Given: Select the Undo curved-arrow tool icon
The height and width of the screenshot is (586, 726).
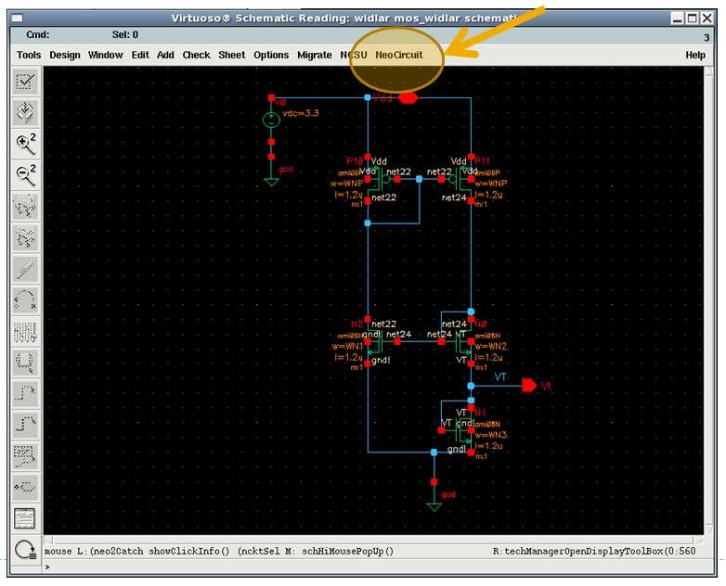Looking at the screenshot, I should coord(25,299).
